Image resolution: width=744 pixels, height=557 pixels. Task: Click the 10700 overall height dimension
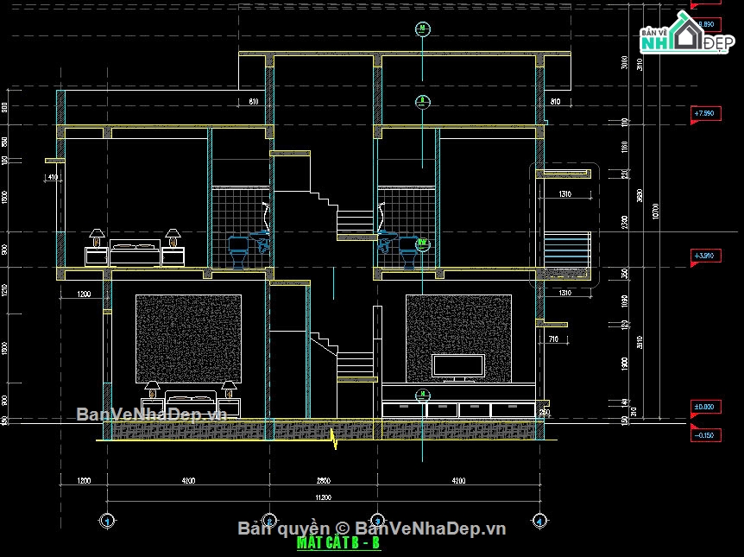[x=659, y=212]
